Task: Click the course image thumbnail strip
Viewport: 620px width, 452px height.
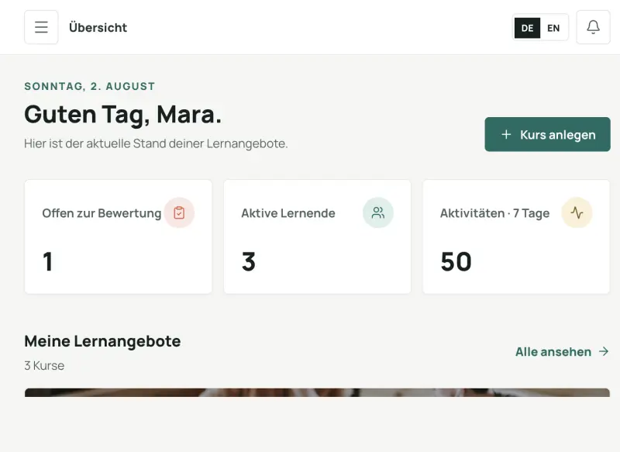Action: 317,392
